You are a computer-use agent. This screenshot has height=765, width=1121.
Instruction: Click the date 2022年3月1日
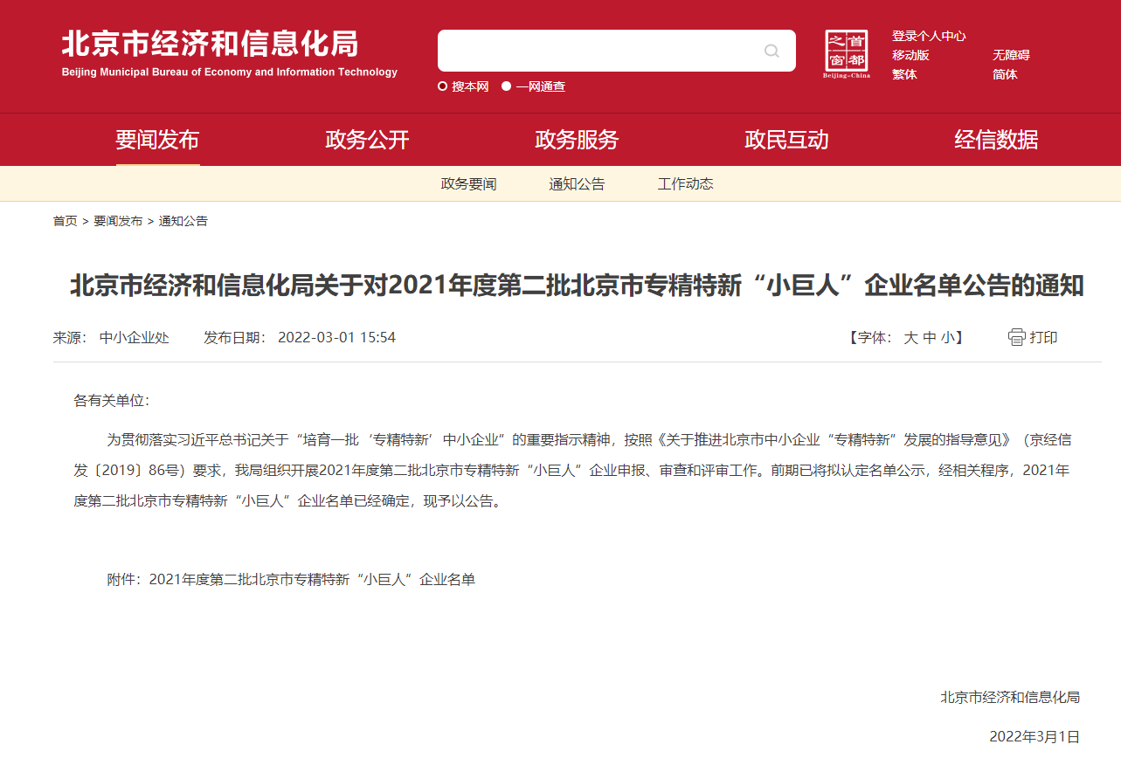[x=1035, y=736]
